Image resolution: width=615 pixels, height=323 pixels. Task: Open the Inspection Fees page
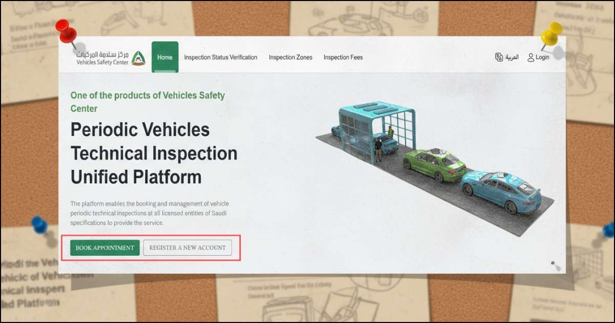click(x=343, y=57)
